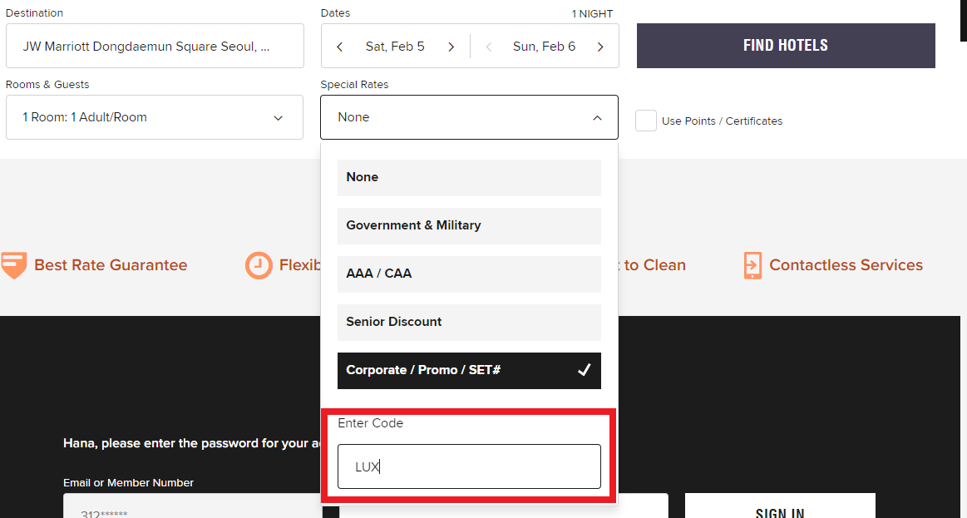Select Corporate / Promo / SET# option
967x518 pixels.
[x=469, y=371]
